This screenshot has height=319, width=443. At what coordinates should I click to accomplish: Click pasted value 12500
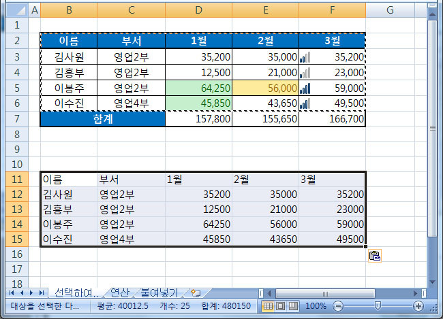click(198, 209)
